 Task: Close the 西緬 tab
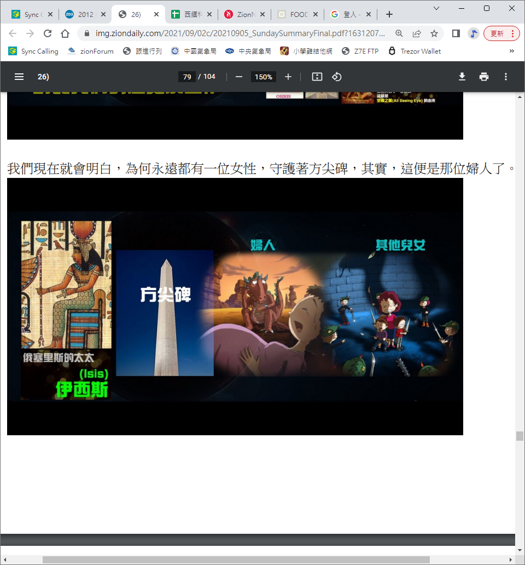[209, 14]
